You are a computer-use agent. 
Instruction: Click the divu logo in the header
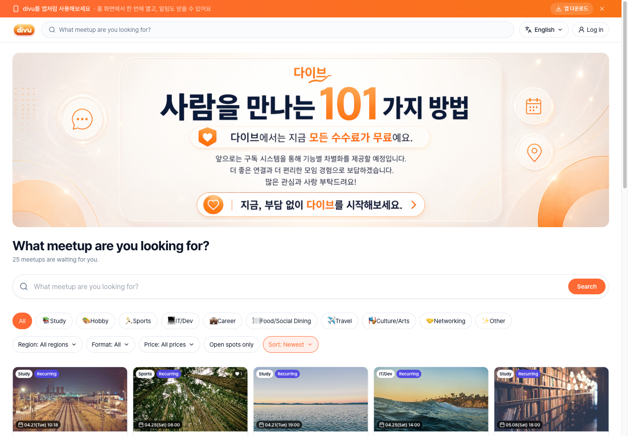click(24, 30)
